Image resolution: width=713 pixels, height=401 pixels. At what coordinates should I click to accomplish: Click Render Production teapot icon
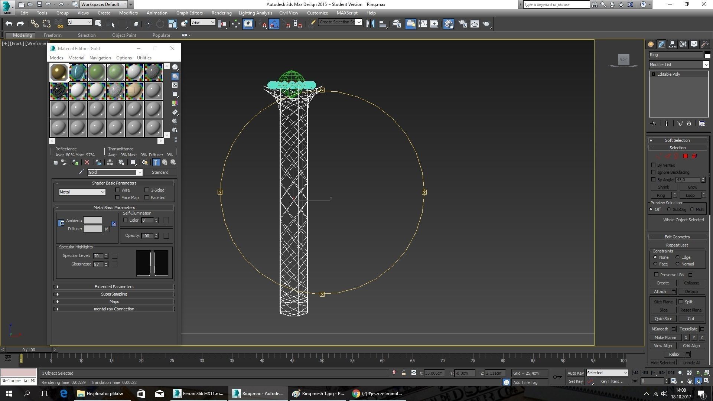tap(486, 24)
